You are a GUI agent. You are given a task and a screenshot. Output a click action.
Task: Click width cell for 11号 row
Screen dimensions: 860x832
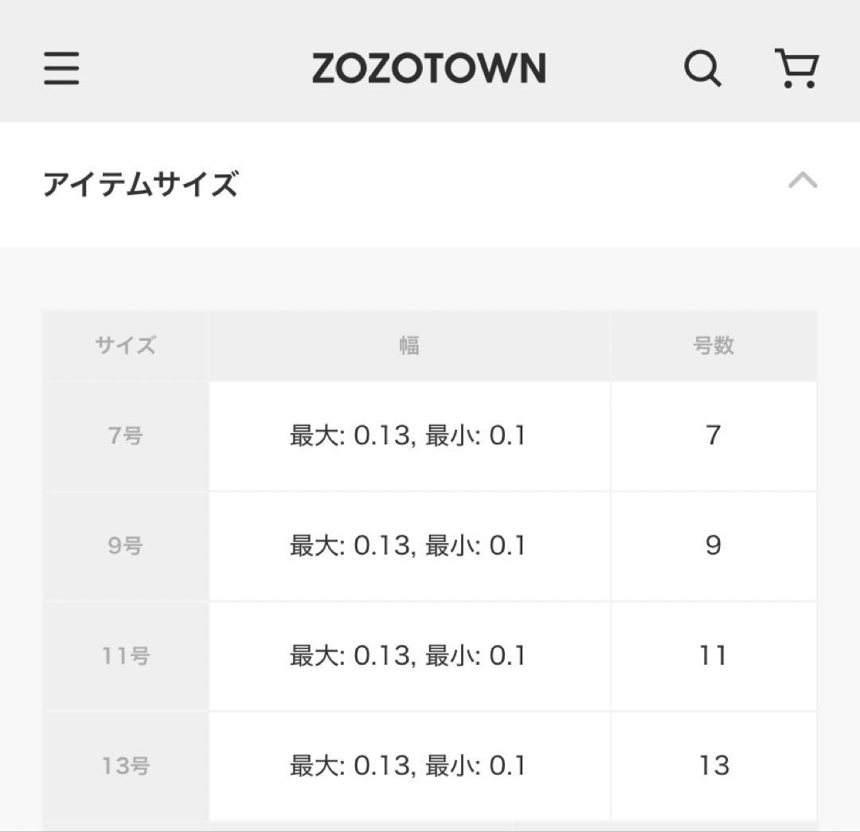coord(408,656)
